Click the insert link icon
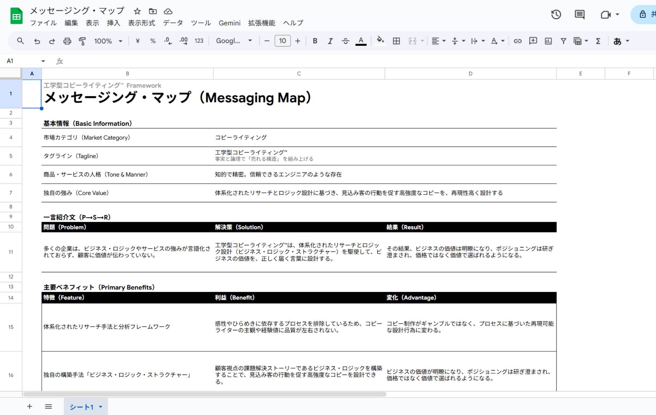The image size is (656, 415). tap(517, 41)
